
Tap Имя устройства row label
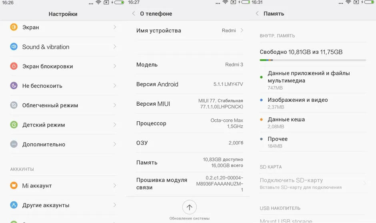pyautogui.click(x=158, y=30)
